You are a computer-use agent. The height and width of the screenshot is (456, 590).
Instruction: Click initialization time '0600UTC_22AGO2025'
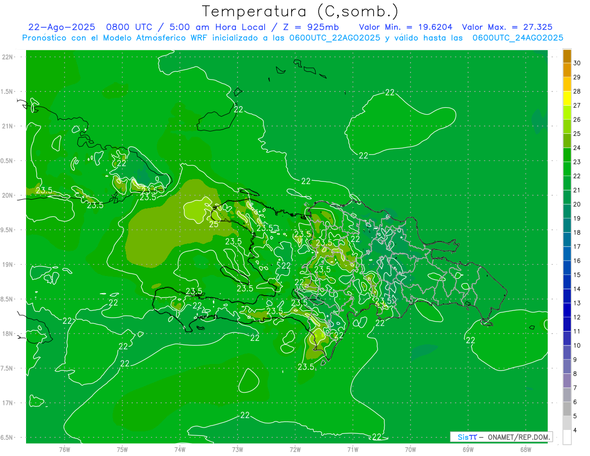click(334, 38)
